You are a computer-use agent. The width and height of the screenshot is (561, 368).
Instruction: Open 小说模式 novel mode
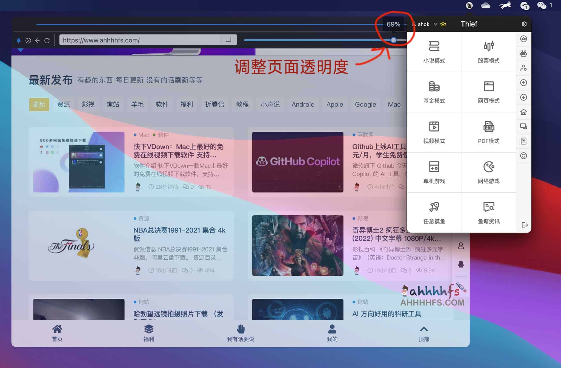click(434, 52)
